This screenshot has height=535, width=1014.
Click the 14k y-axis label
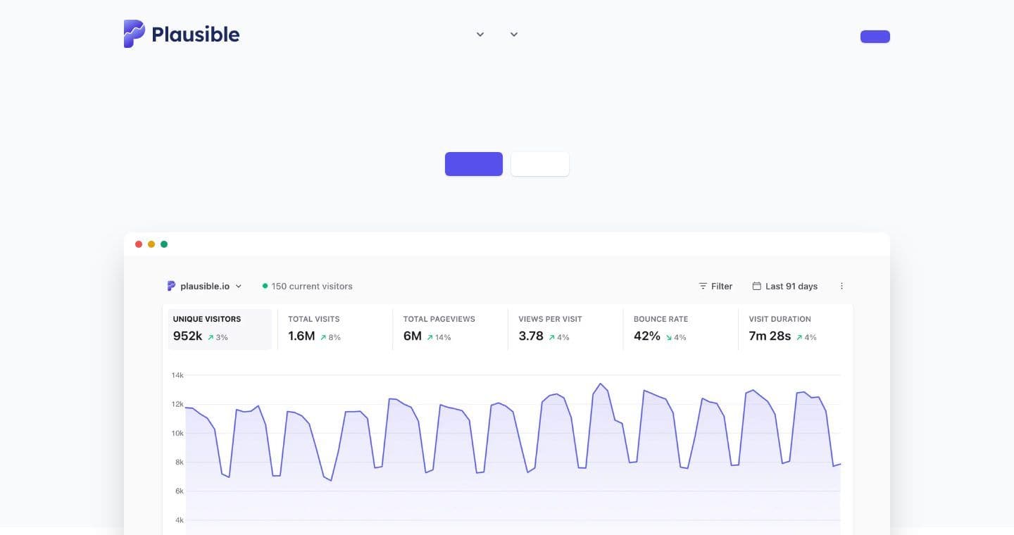(x=177, y=375)
